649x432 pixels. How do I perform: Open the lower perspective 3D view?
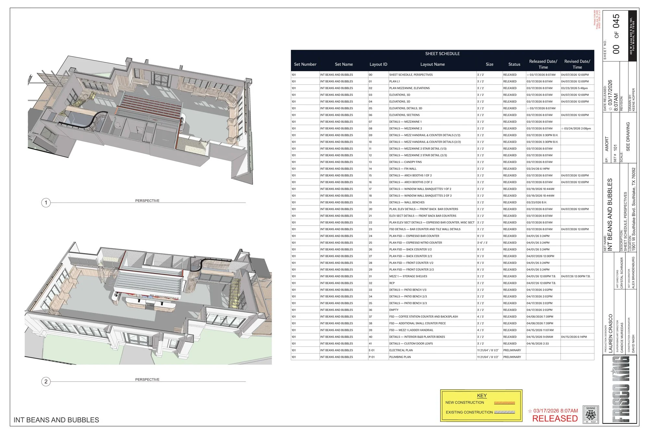click(148, 303)
